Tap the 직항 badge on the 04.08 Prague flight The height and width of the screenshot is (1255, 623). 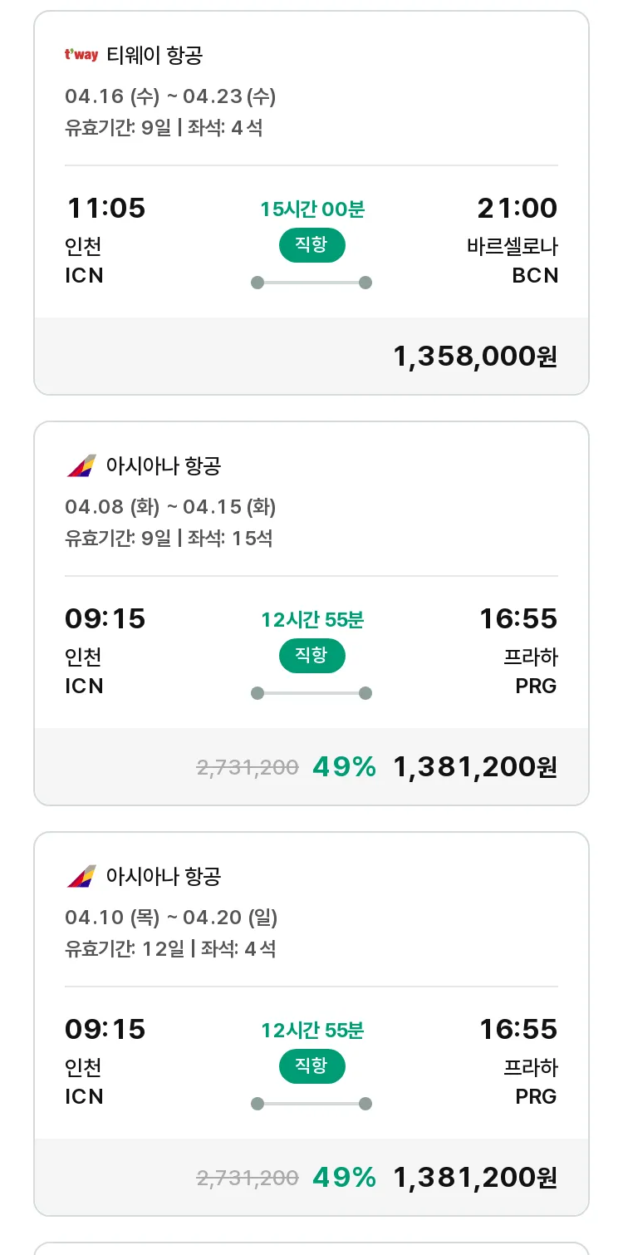coord(311,656)
